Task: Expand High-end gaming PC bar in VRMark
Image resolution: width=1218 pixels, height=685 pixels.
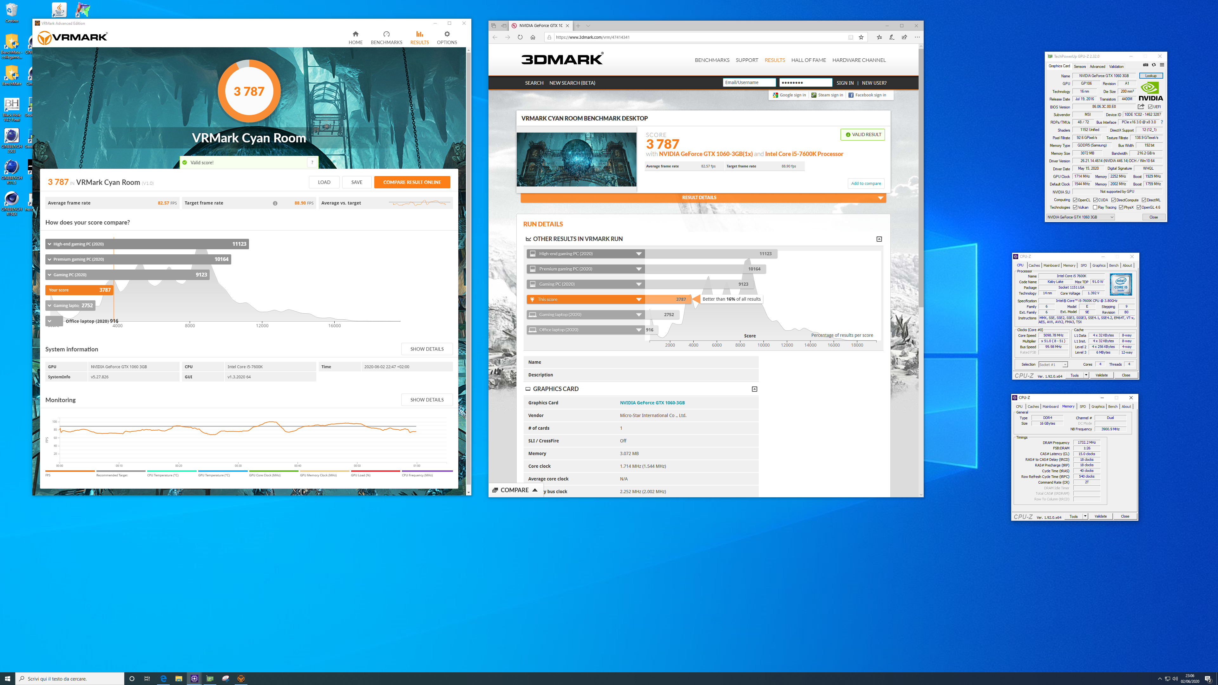Action: click(x=147, y=244)
